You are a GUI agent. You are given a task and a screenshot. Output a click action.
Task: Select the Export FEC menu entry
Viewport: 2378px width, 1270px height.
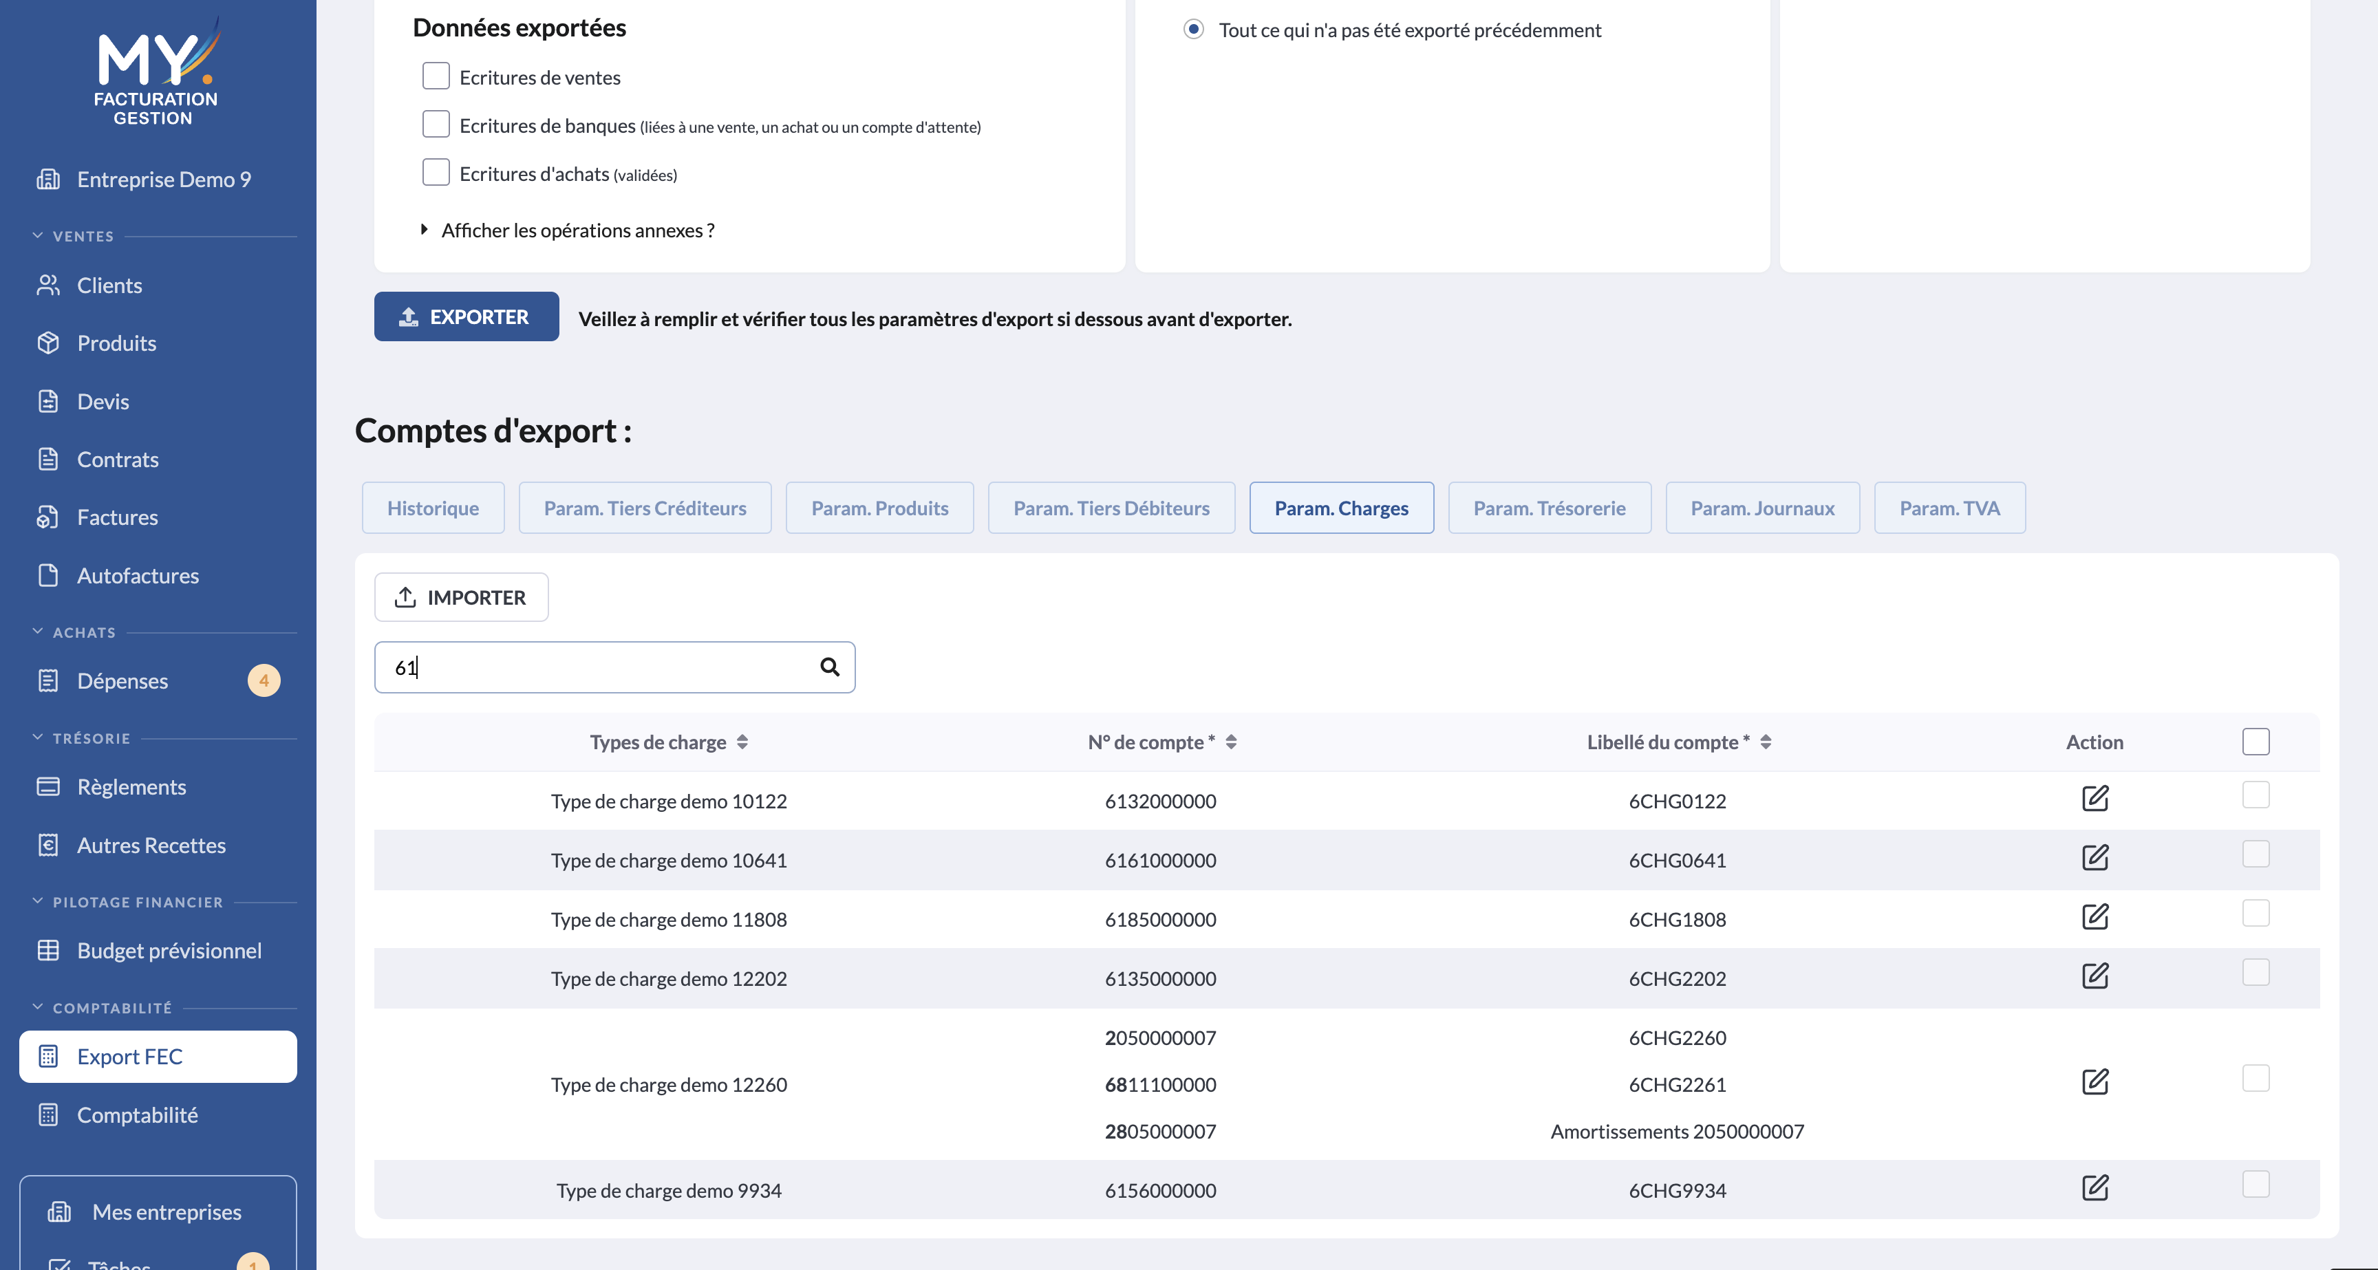tap(158, 1057)
